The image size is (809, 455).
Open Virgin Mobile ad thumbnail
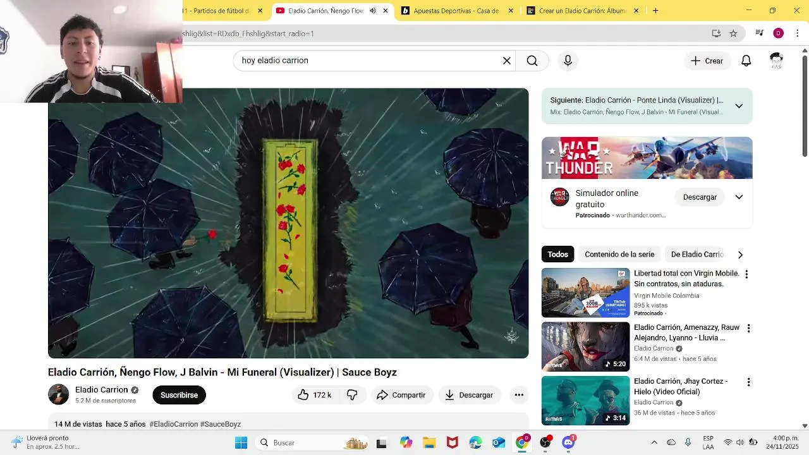tap(585, 293)
